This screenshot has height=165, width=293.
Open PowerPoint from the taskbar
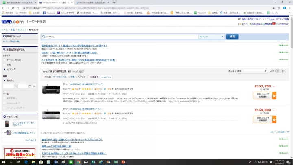click(x=123, y=162)
